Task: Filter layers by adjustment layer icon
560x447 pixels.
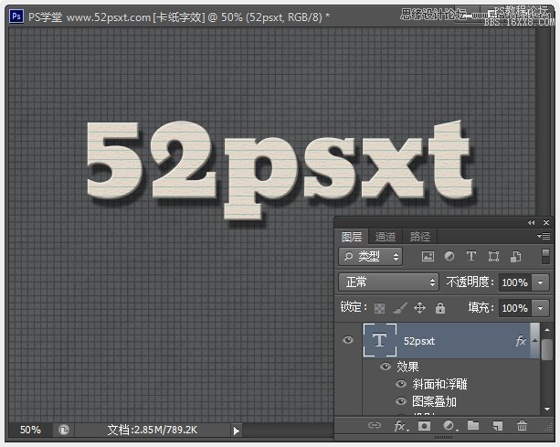Action: (449, 256)
